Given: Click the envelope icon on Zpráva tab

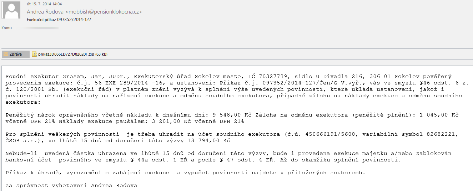Looking at the screenshot, I should [x=6, y=54].
